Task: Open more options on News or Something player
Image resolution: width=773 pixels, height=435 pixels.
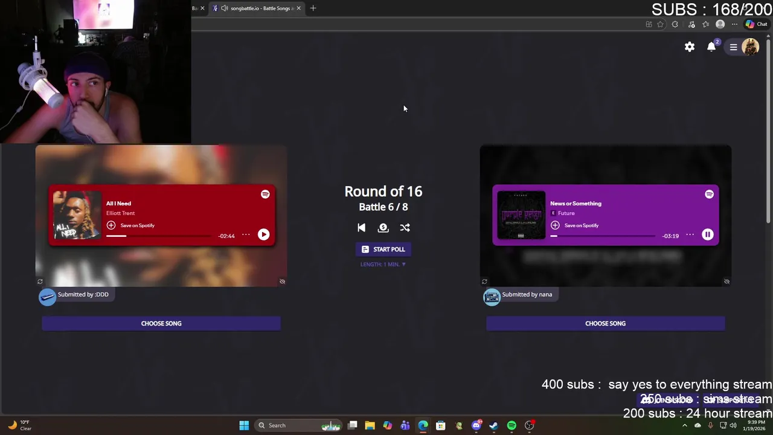Action: 690,234
